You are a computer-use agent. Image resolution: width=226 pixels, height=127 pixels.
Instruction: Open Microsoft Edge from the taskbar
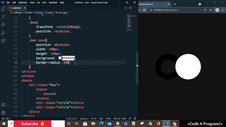click(101, 124)
